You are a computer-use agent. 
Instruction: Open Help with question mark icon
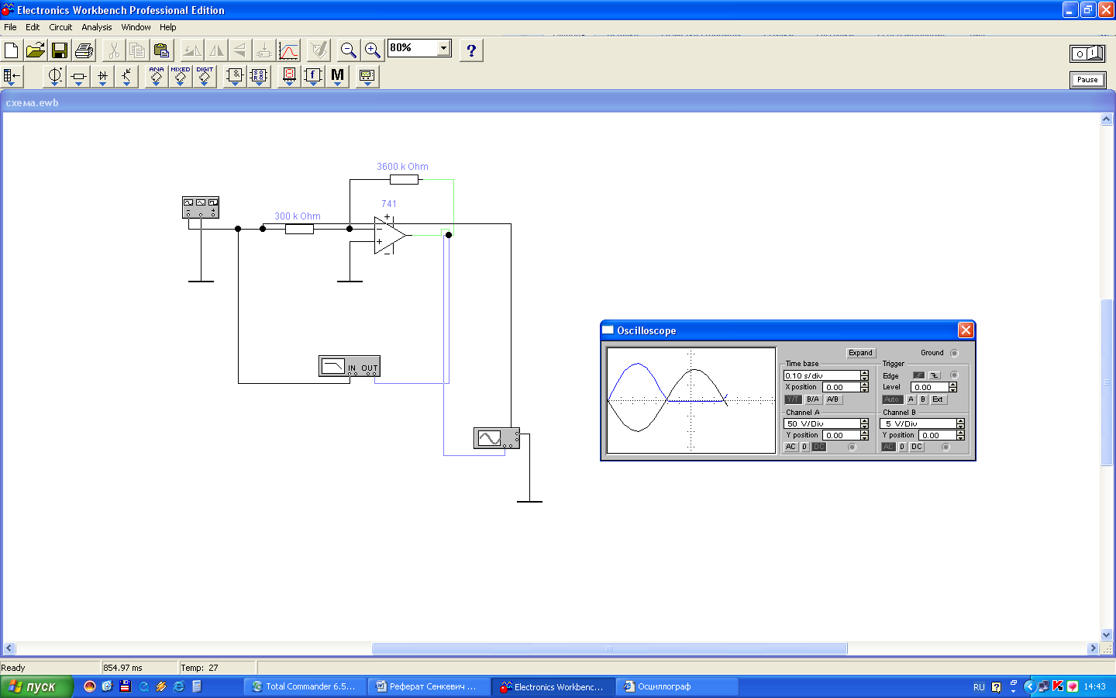pos(471,50)
